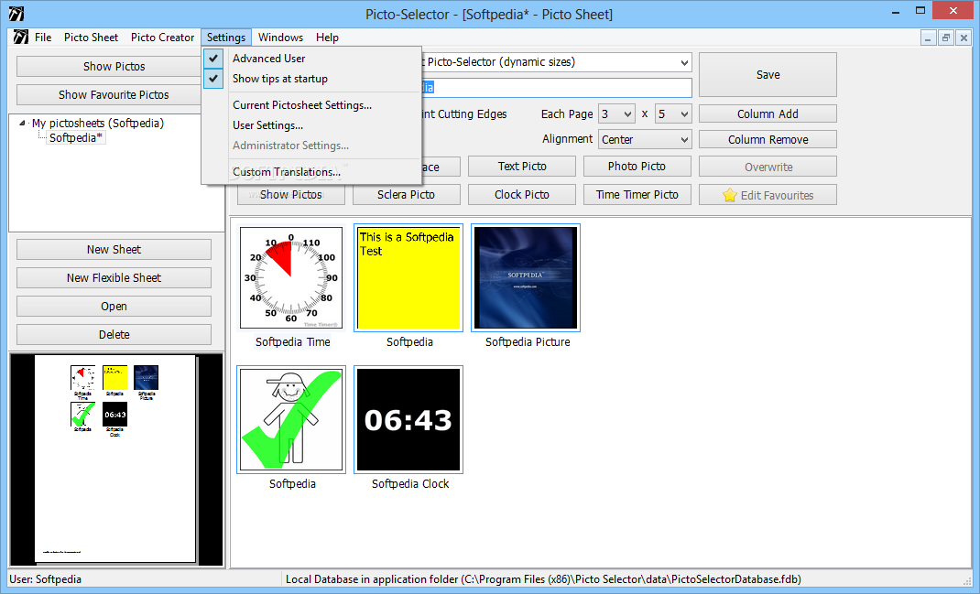This screenshot has width=980, height=594.
Task: Open the Alignment Center dropdown
Action: click(x=684, y=140)
